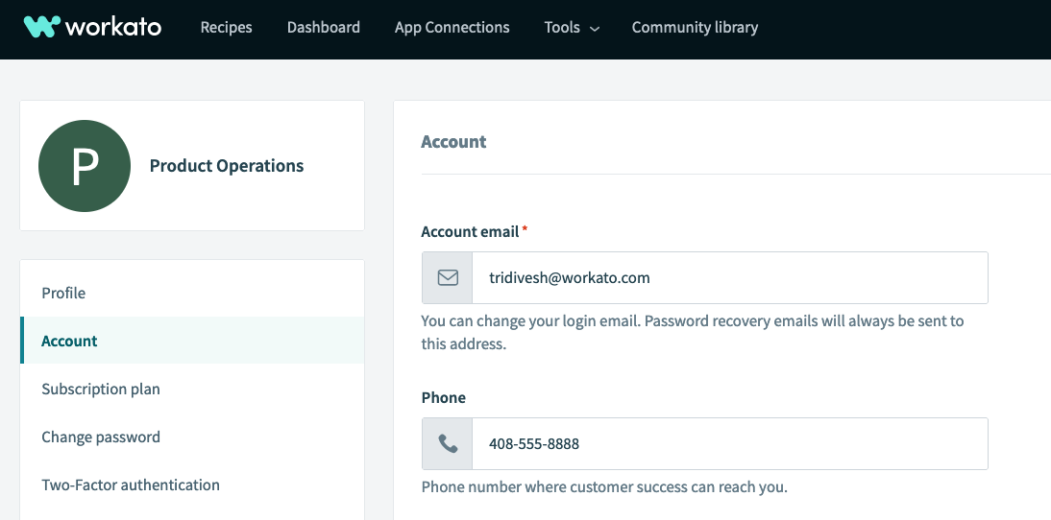This screenshot has height=520, width=1051.
Task: Open Two-Factor authentication settings
Action: (192, 485)
